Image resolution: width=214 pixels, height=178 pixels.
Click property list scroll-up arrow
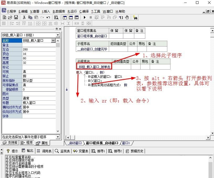tap(58, 41)
